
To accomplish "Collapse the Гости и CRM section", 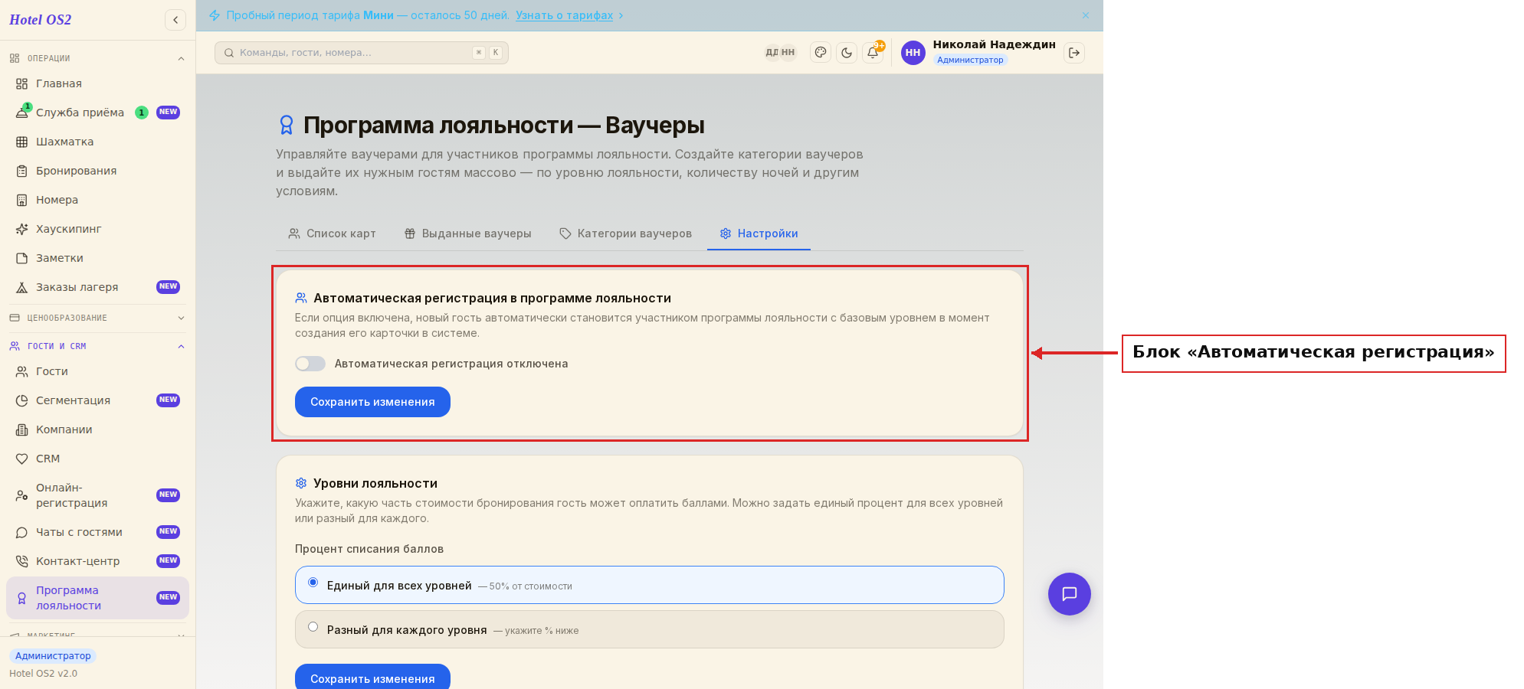I will coord(97,346).
